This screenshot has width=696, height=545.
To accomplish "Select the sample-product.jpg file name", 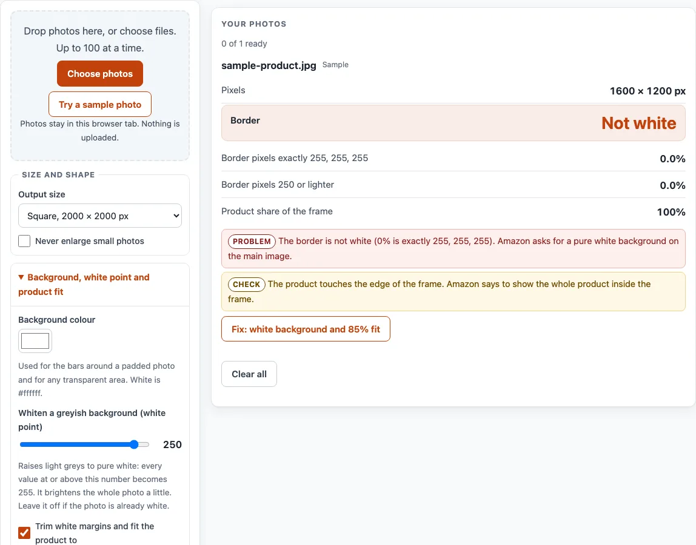I will coord(269,65).
